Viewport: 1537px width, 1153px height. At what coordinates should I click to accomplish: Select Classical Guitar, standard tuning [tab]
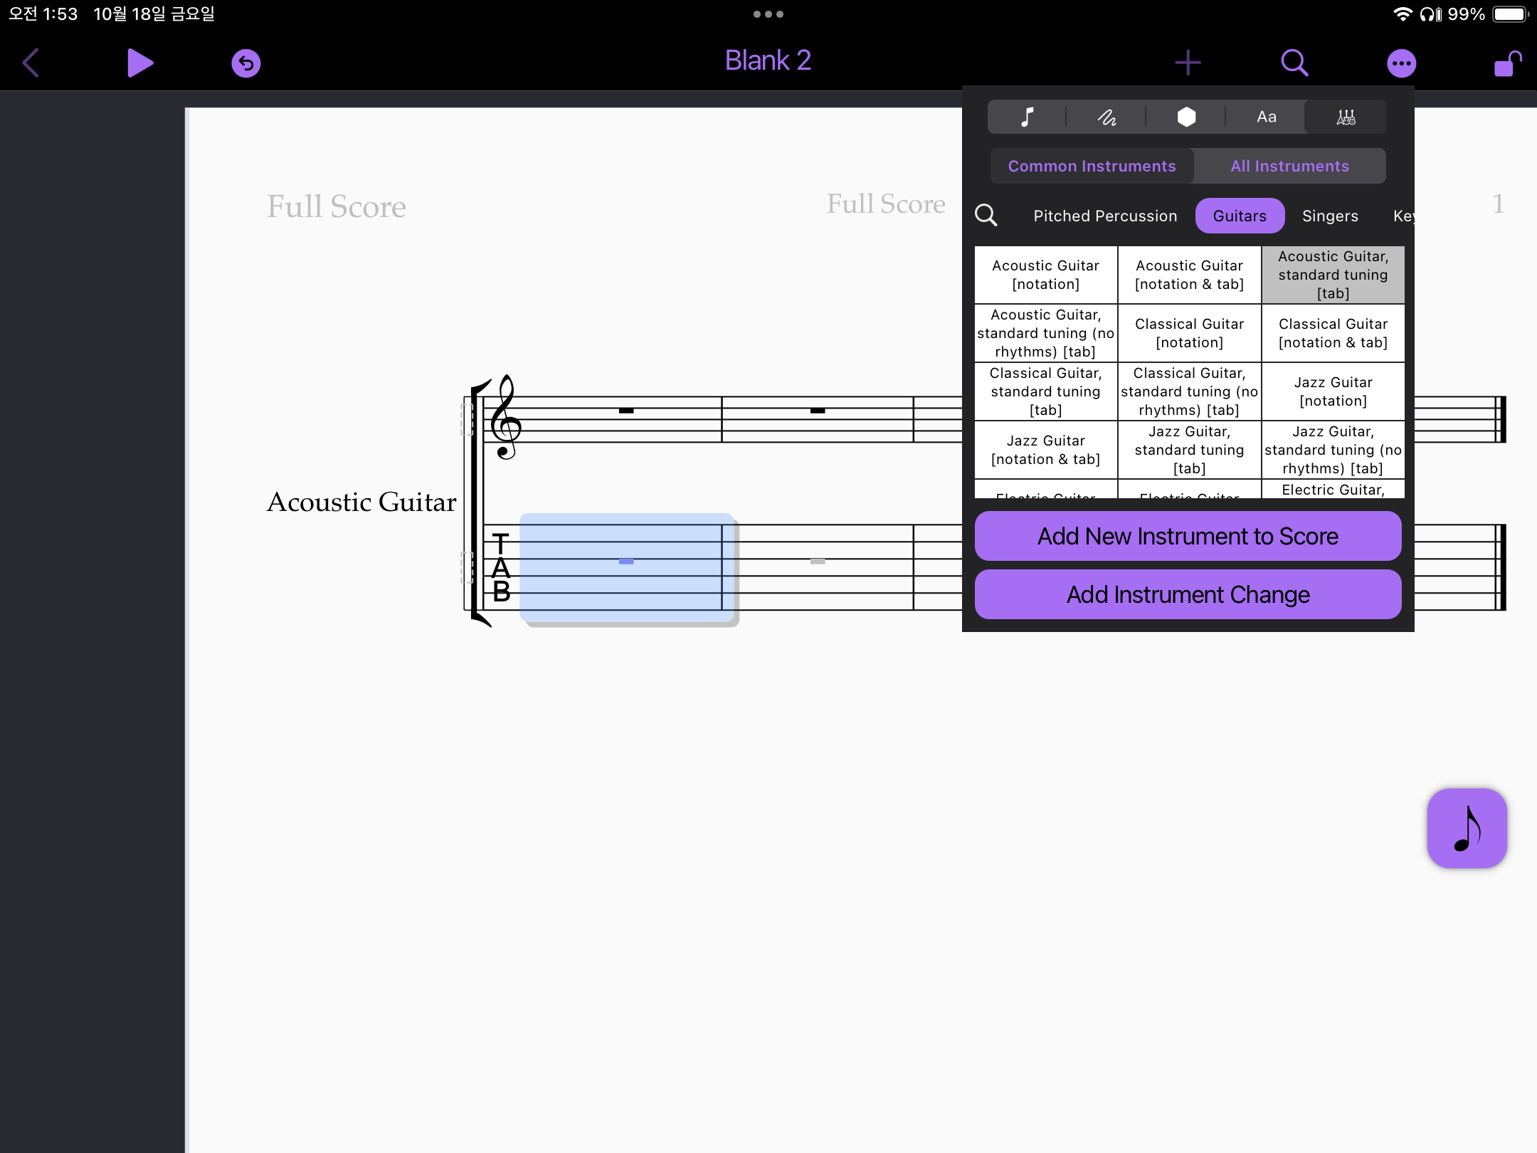pos(1045,391)
